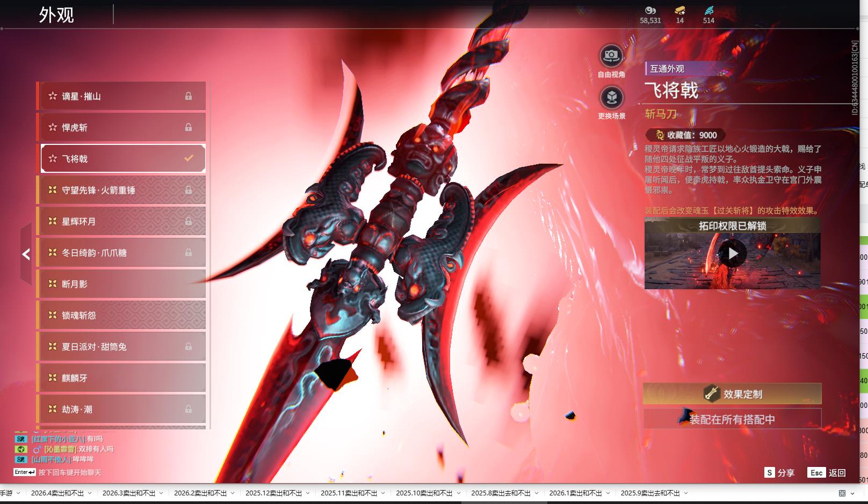
Task: Open the dropdown beside the grid view icon
Action: coord(852,493)
